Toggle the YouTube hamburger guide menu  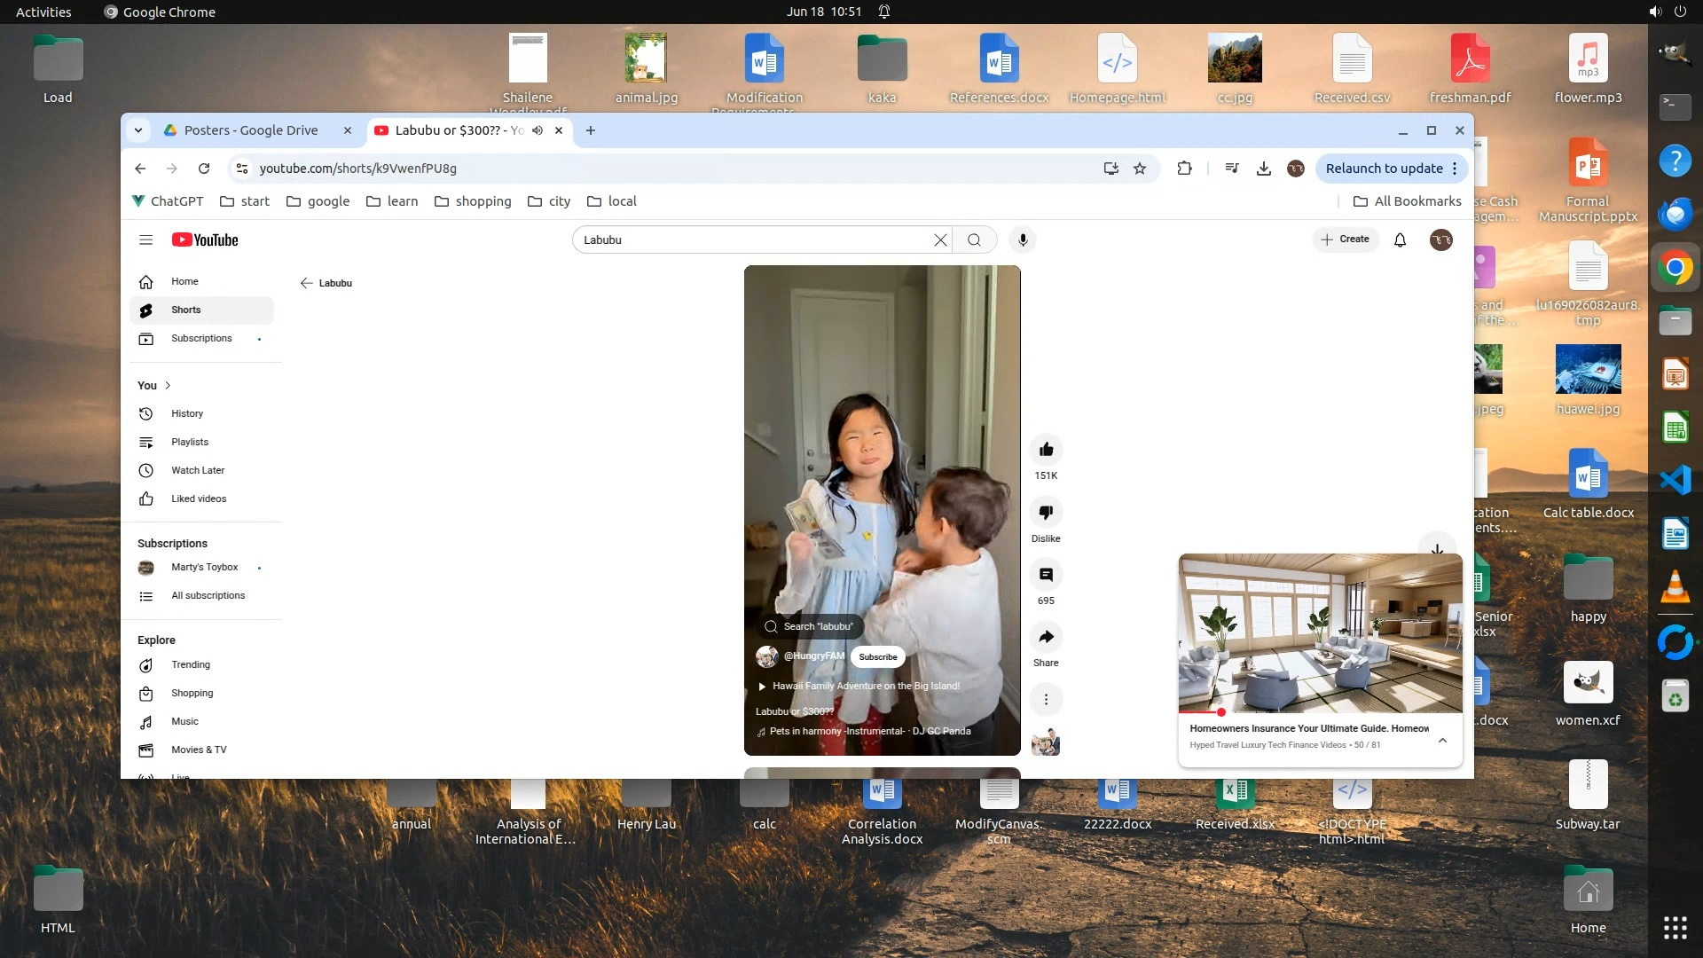coord(146,239)
